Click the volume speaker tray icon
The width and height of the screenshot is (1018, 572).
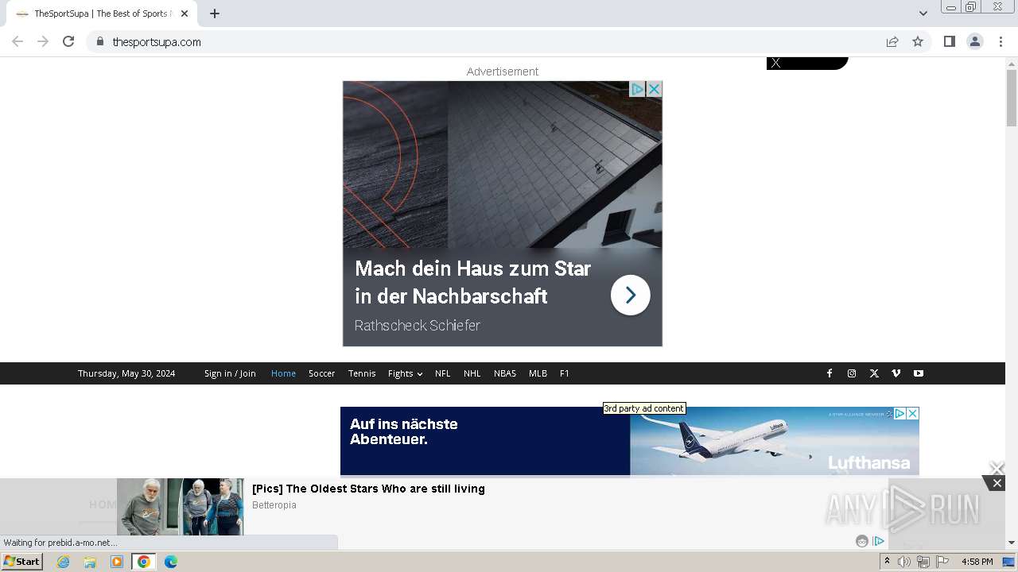click(x=904, y=562)
